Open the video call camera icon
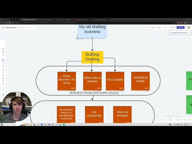The height and width of the screenshot is (144, 192). coord(175,28)
